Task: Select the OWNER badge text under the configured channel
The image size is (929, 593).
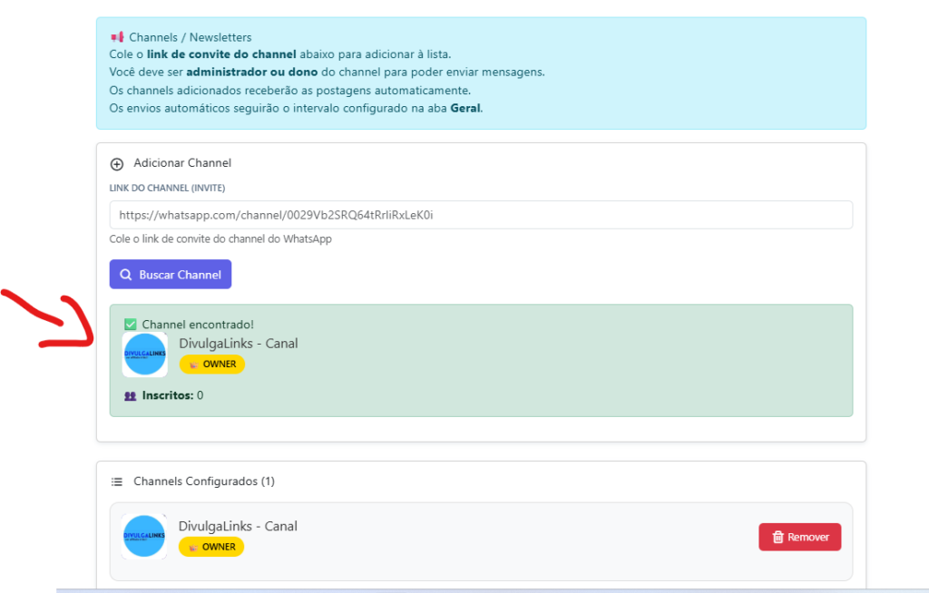Action: pos(219,548)
